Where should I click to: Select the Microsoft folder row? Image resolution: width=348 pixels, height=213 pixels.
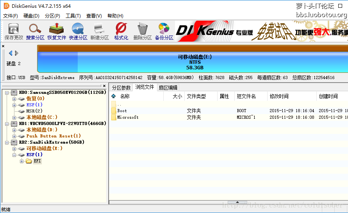tap(228, 117)
